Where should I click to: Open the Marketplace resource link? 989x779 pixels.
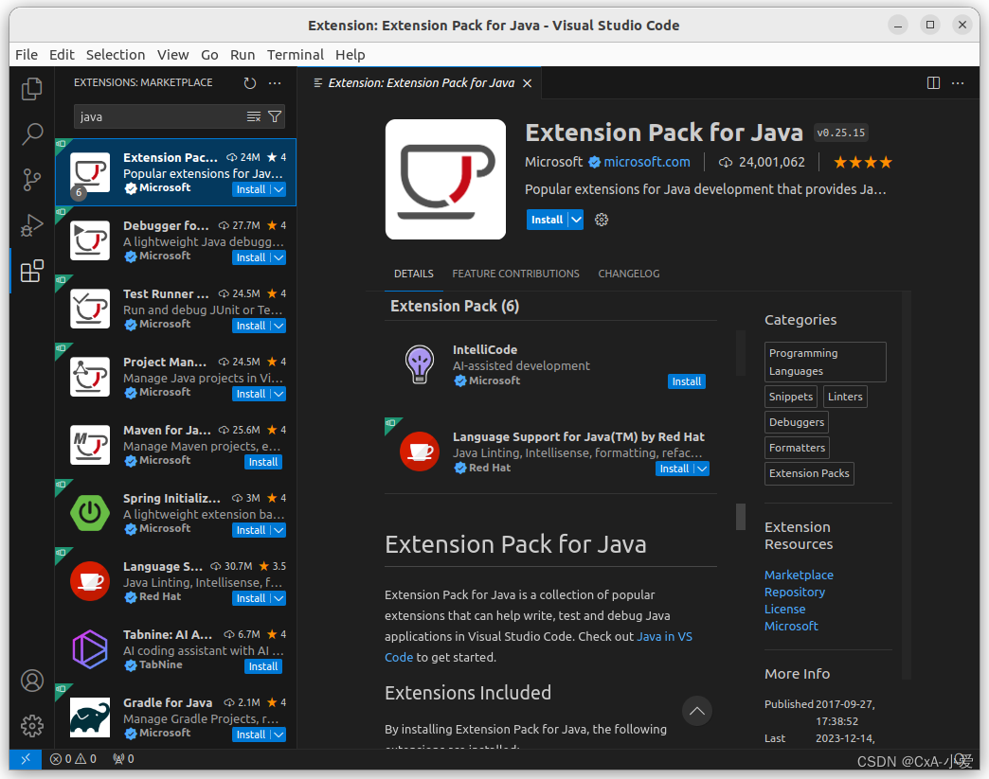pos(799,575)
